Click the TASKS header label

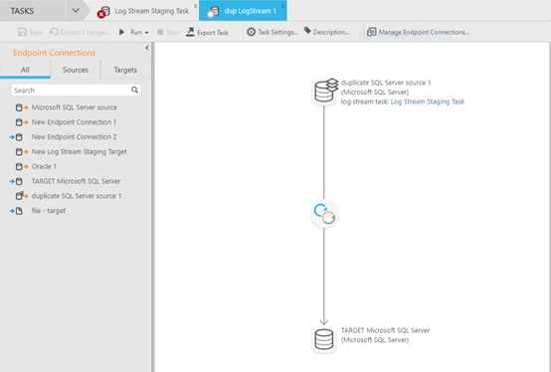[22, 11]
